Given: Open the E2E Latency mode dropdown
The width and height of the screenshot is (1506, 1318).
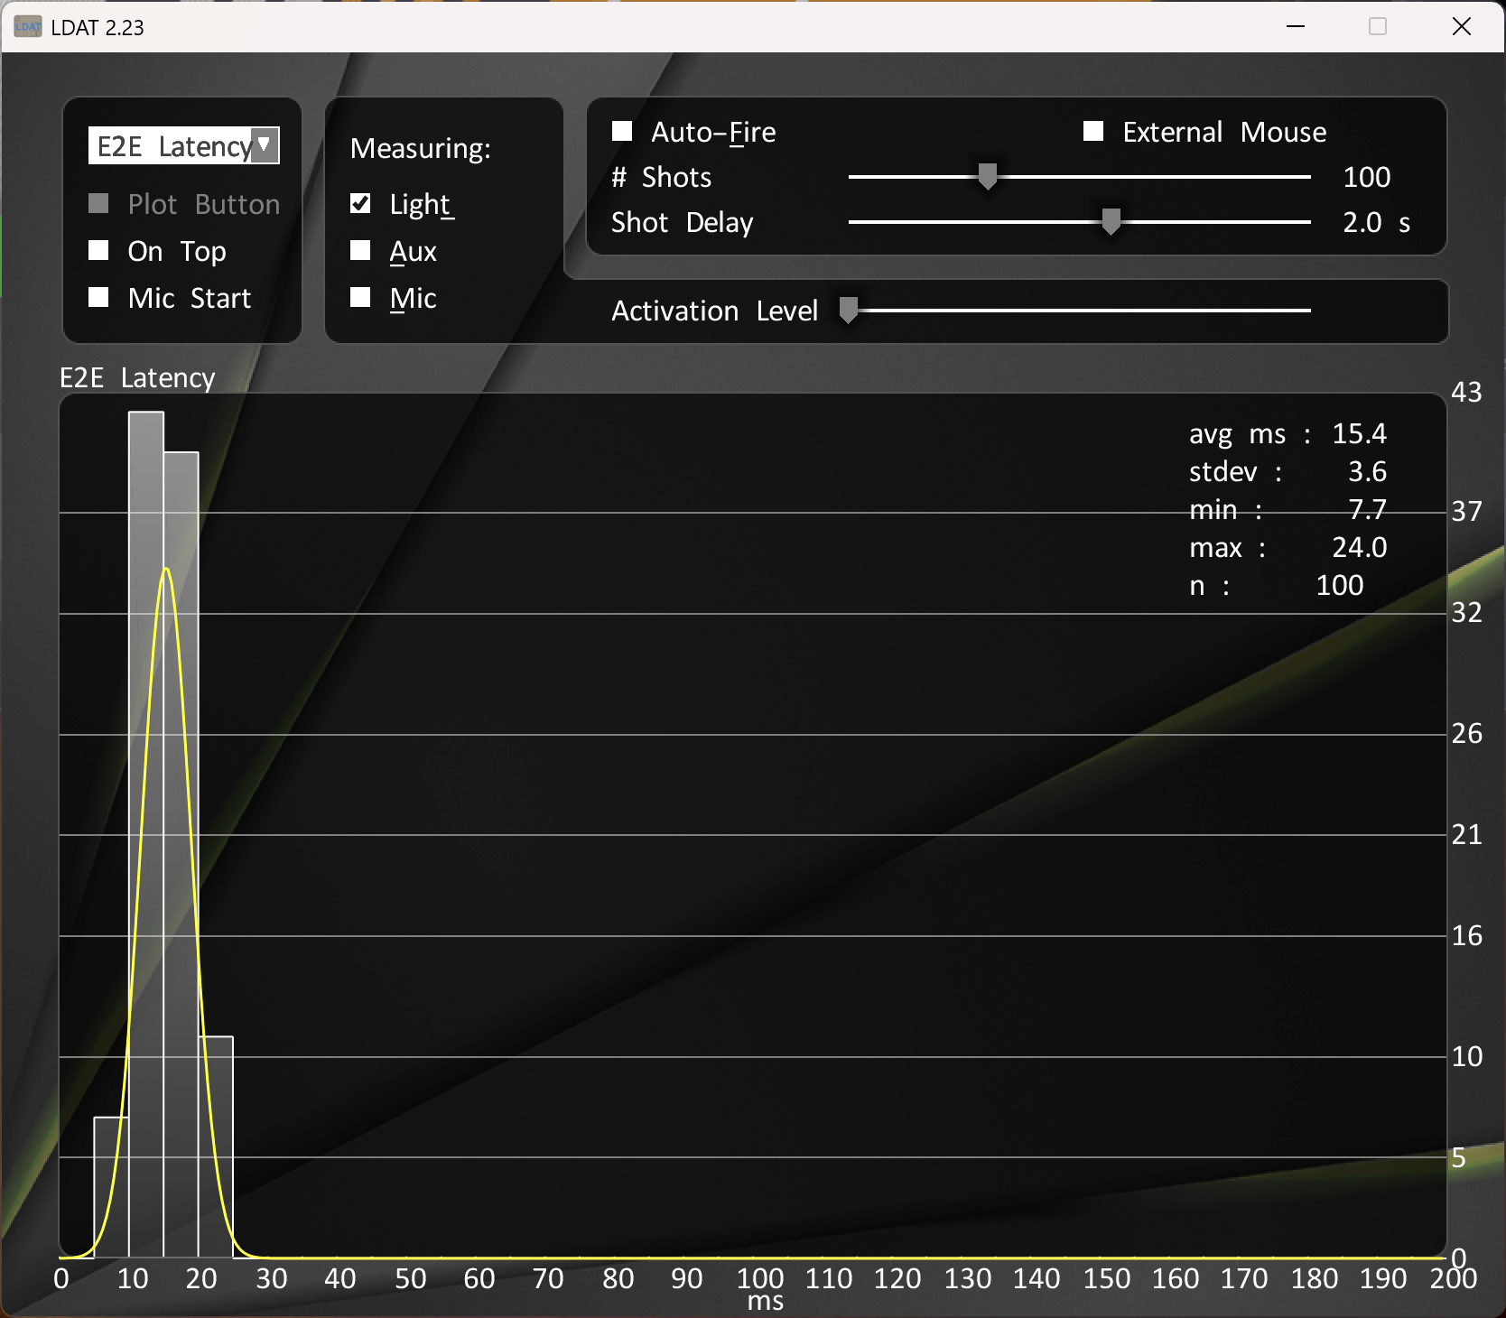Looking at the screenshot, I should pos(184,145).
